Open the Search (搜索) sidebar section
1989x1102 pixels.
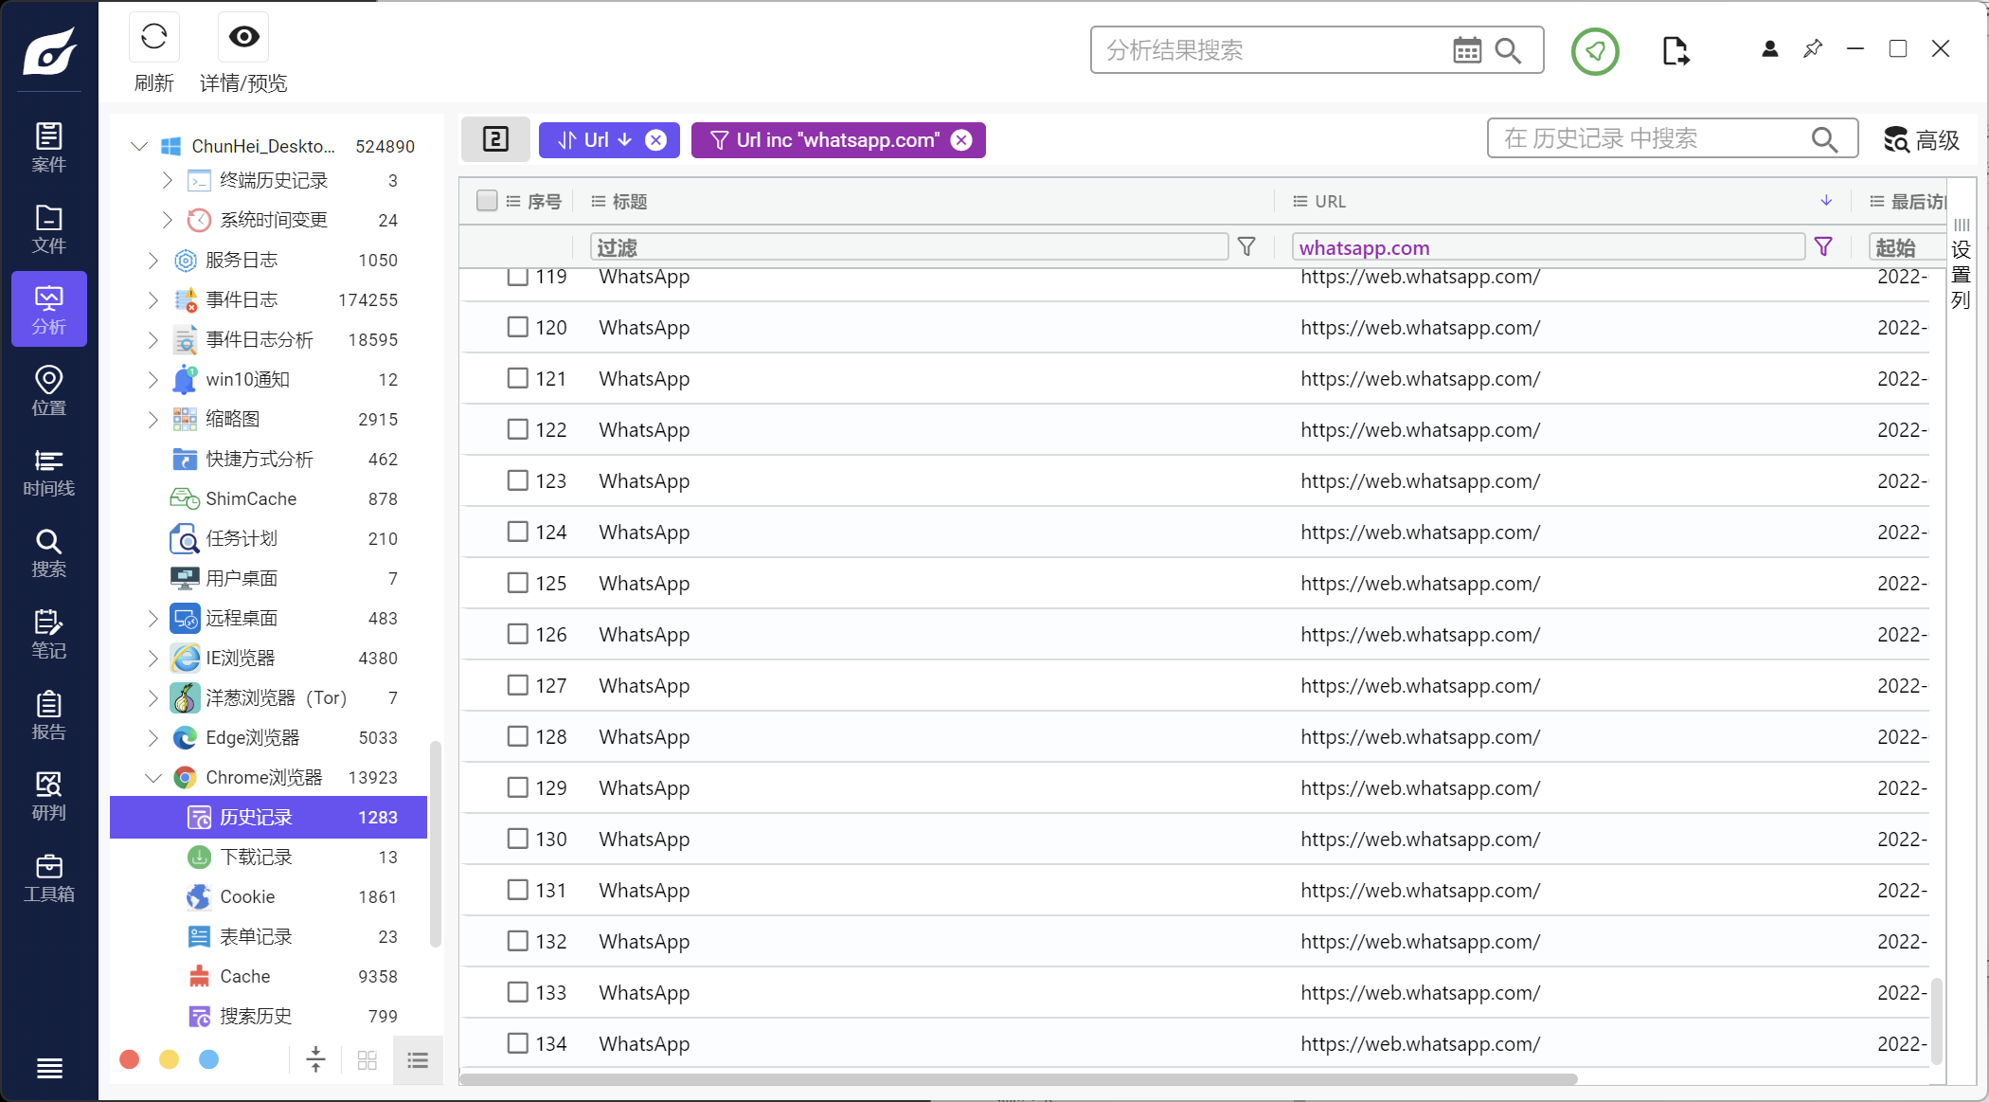coord(49,552)
